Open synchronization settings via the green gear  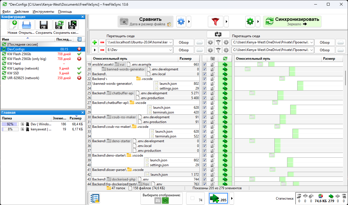tap(250, 21)
